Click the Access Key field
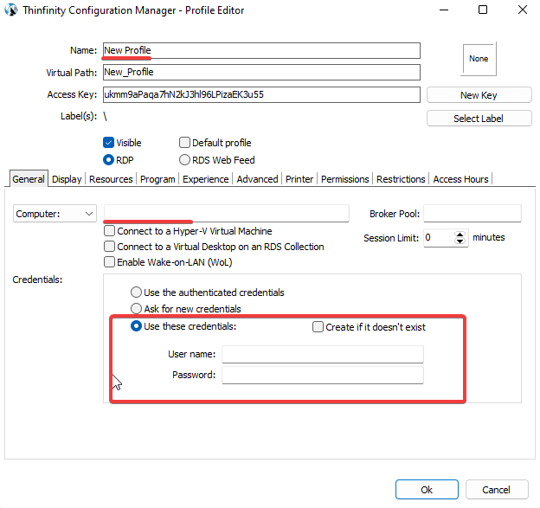 tap(261, 94)
